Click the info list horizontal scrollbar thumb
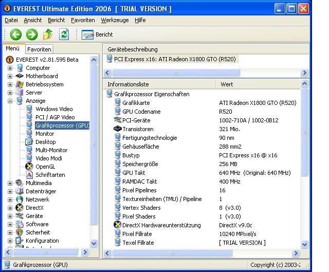Viewport: 329px width, 272px height. point(172,253)
